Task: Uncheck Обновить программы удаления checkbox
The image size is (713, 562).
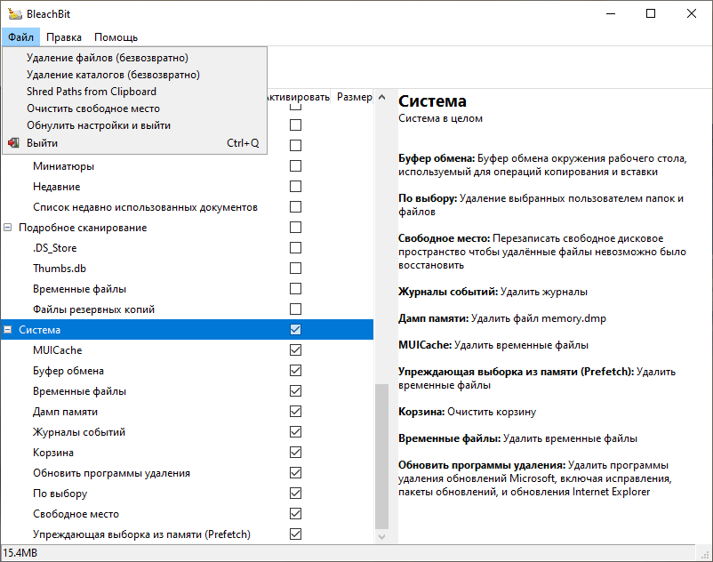Action: click(x=295, y=473)
